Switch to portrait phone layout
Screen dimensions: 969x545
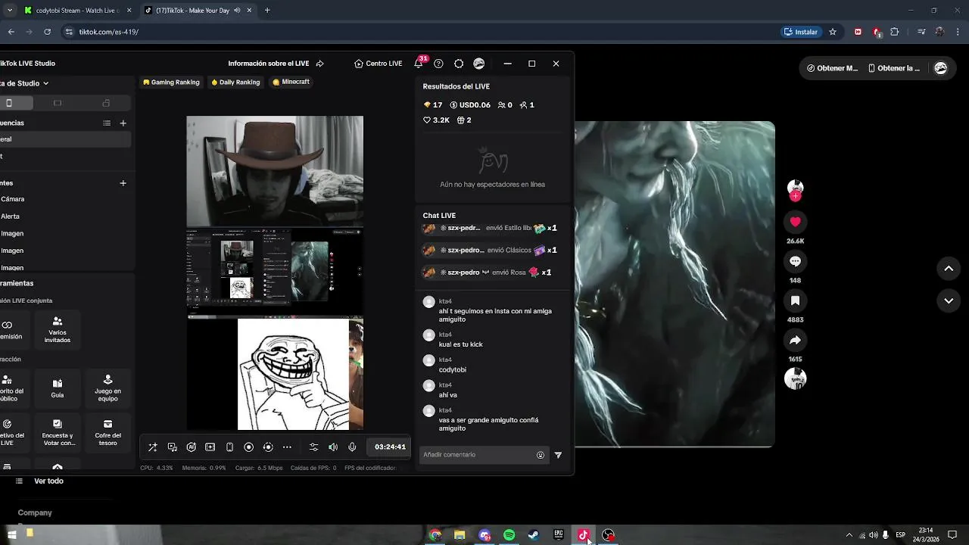pos(9,103)
